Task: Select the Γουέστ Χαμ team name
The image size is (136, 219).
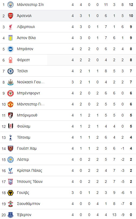Action: point(27,148)
